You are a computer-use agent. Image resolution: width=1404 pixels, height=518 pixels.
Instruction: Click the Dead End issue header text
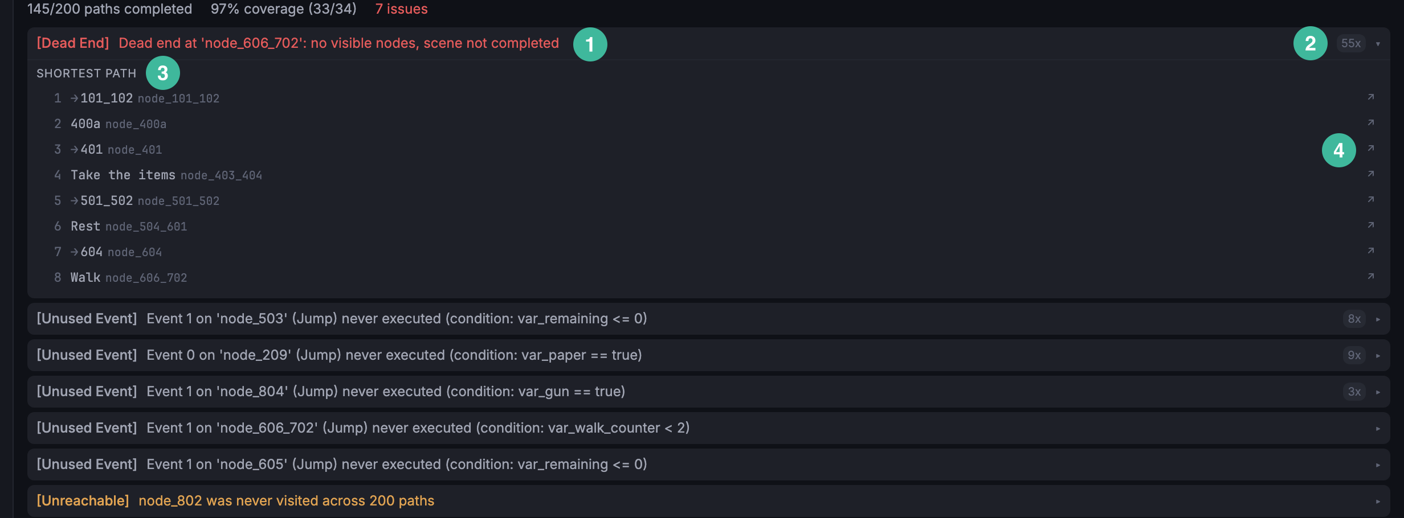point(297,43)
